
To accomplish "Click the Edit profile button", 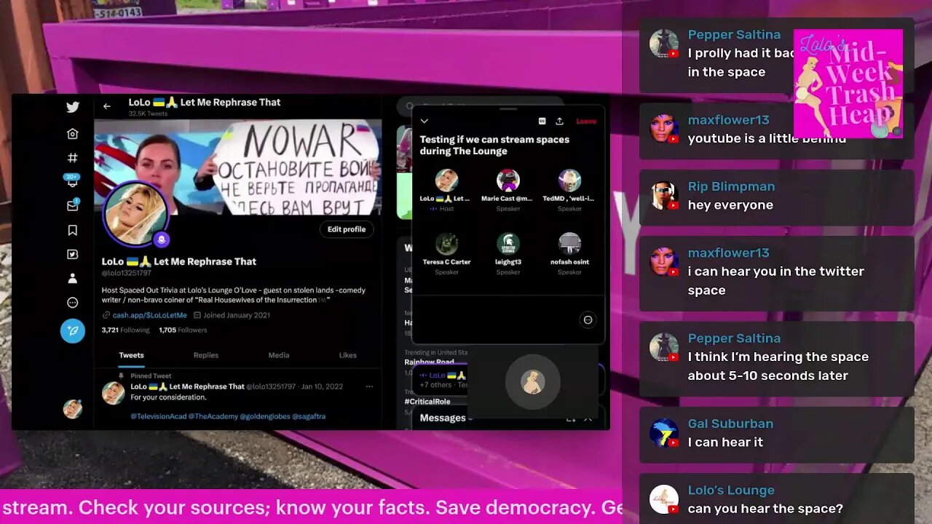I will point(347,229).
